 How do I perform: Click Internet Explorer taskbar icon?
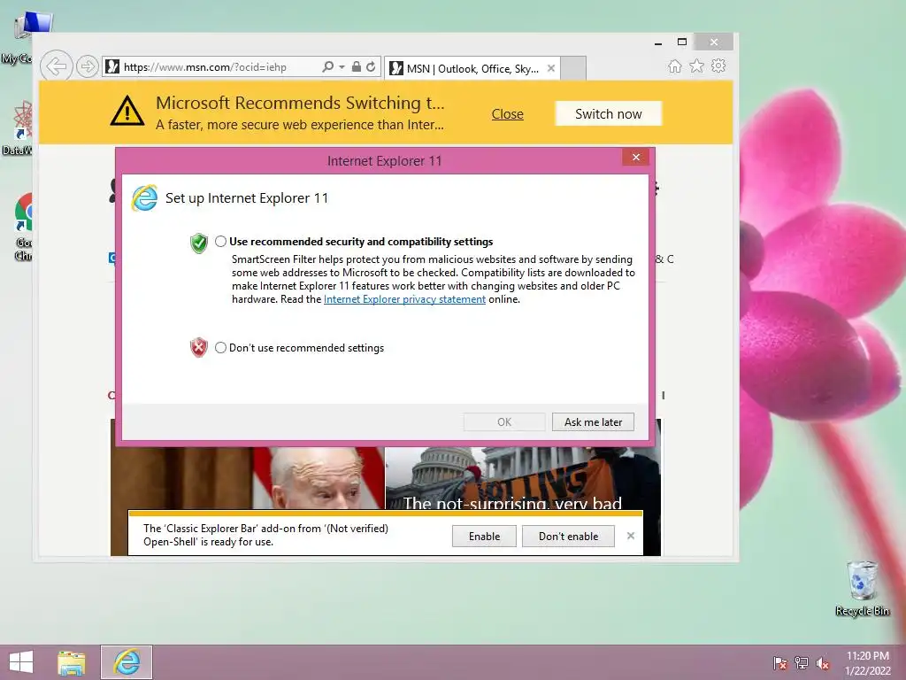[127, 662]
